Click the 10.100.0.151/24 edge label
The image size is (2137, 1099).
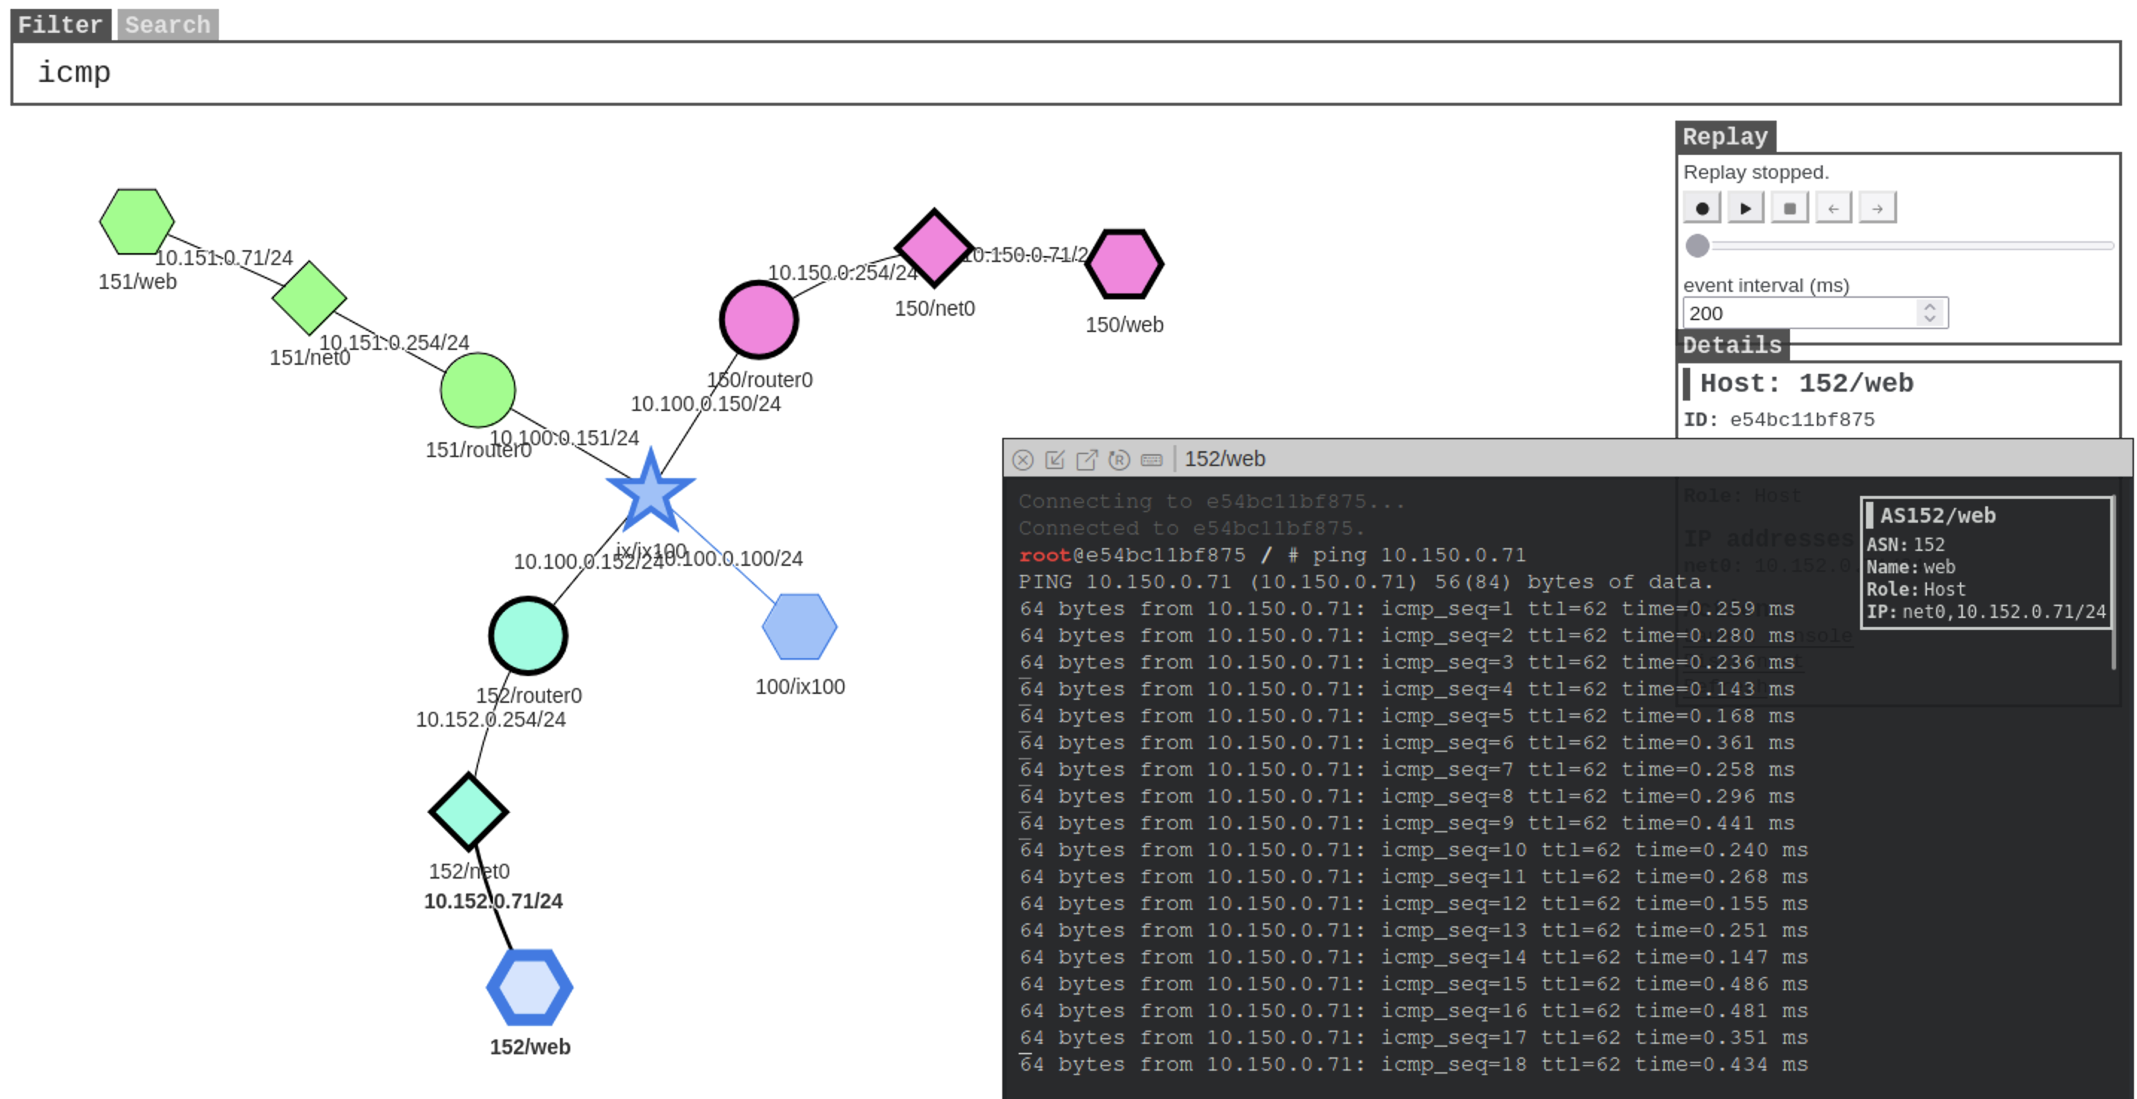pos(564,438)
